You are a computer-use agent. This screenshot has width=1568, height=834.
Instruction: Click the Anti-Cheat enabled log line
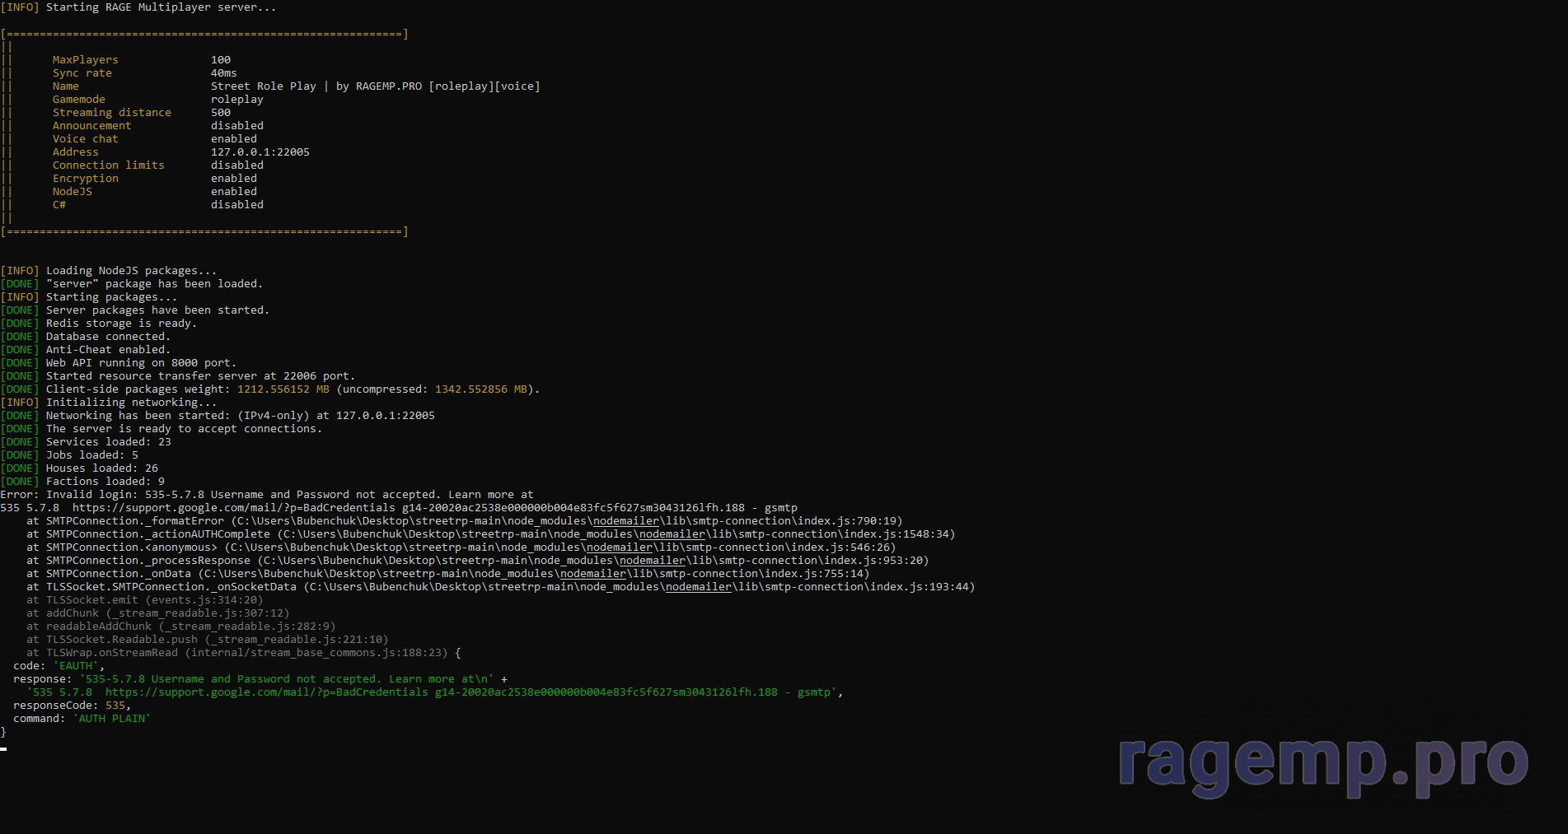click(x=107, y=350)
